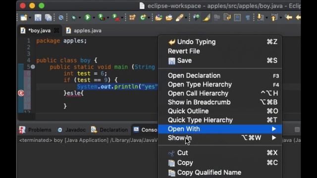Choose Quick Outline from context menu
Viewport: 317px width, 178px height.
point(220,111)
